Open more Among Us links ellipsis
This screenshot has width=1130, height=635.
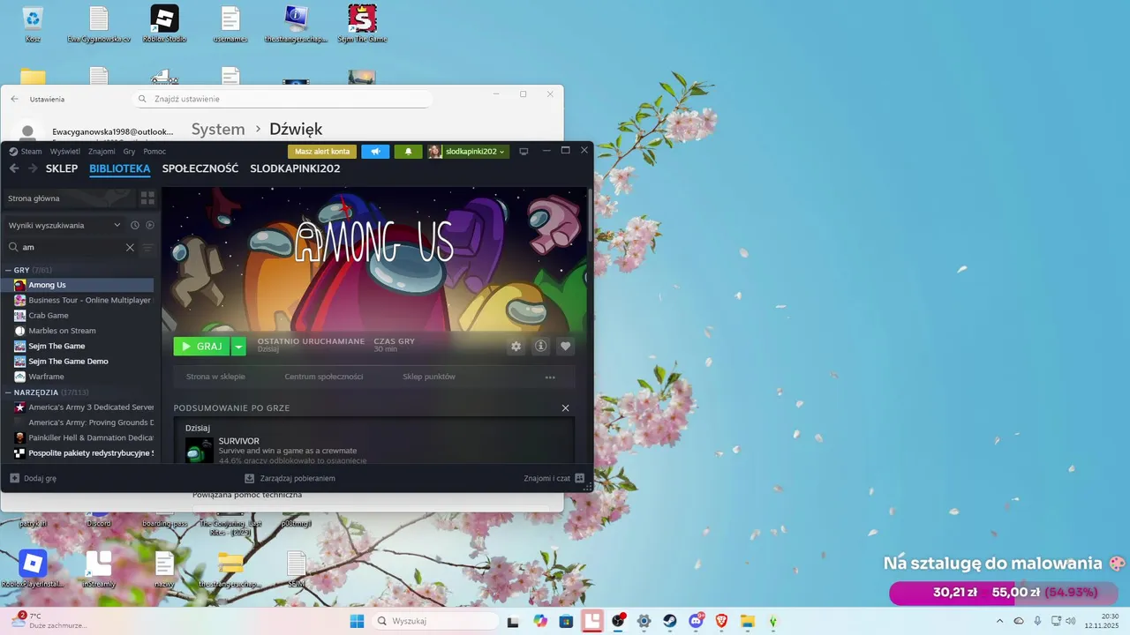[550, 377]
